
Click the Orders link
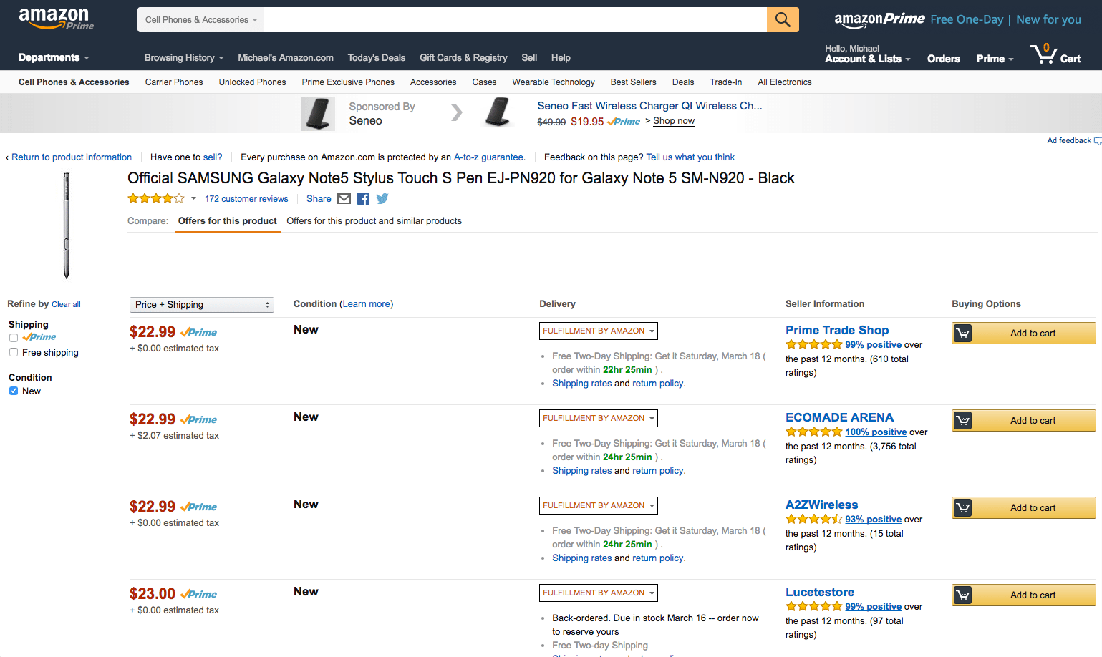pos(944,59)
